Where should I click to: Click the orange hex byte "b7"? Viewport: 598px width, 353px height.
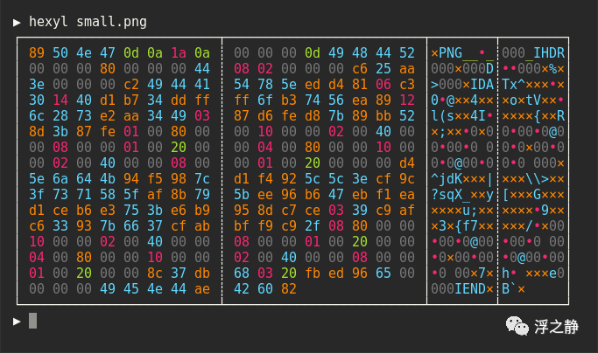pyautogui.click(x=131, y=100)
